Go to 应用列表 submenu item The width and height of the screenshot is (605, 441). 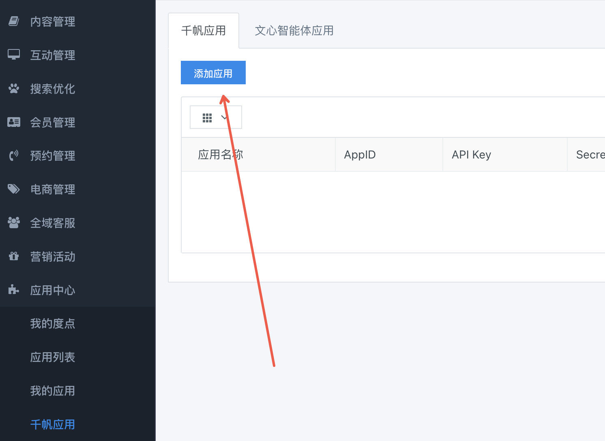coord(53,357)
